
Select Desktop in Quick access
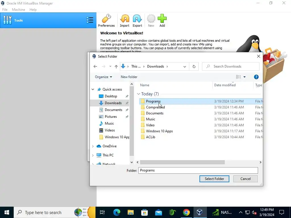[x=111, y=96]
